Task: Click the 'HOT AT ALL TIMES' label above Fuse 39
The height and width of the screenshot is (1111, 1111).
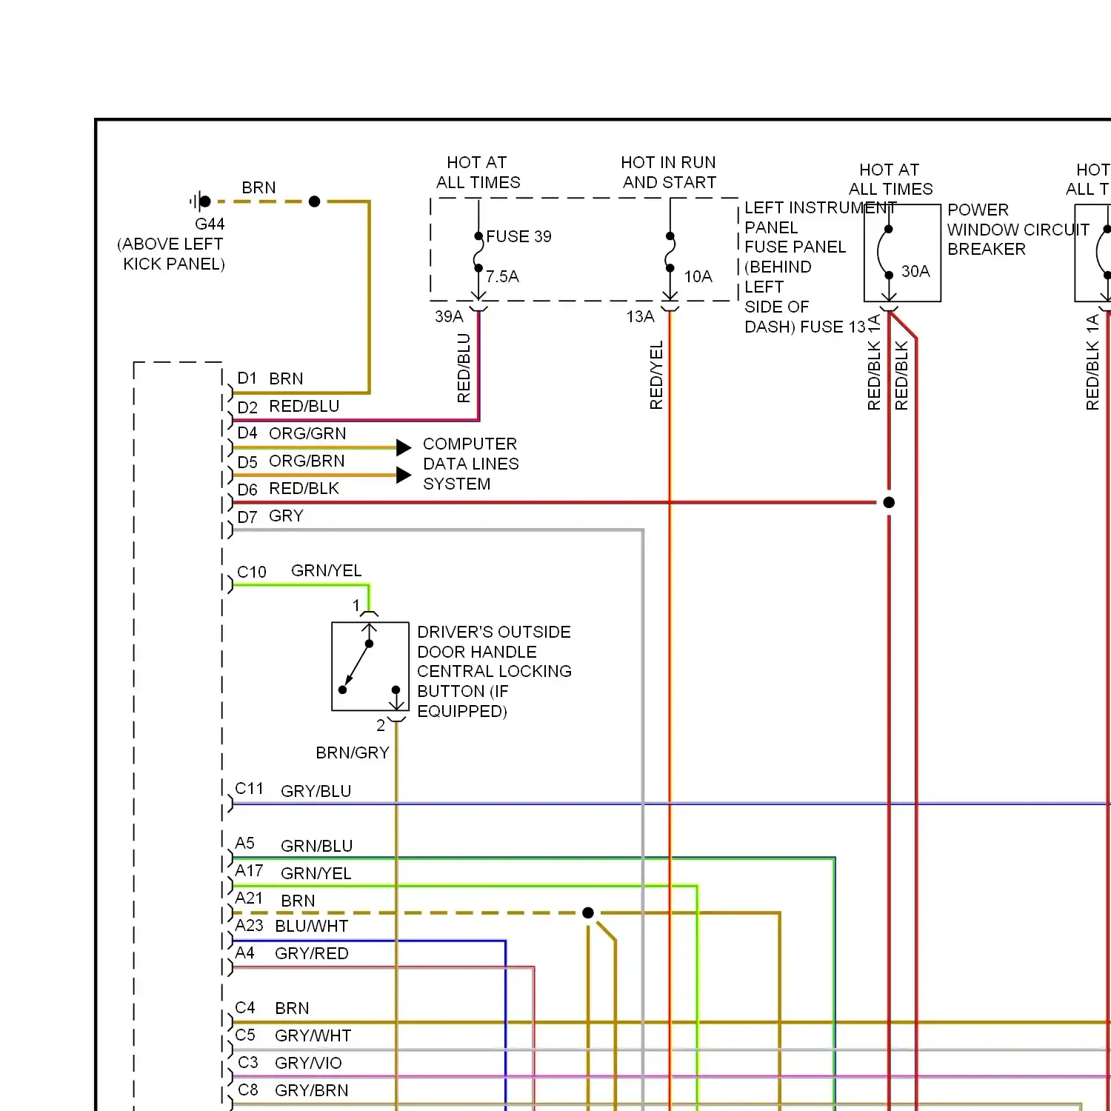Action: click(478, 173)
